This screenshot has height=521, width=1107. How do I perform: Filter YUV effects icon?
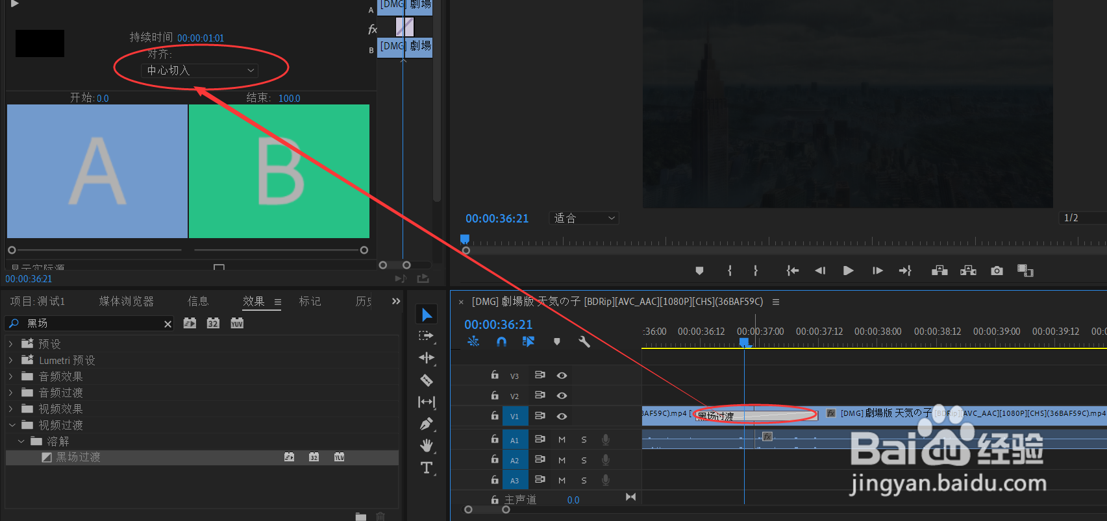[237, 323]
